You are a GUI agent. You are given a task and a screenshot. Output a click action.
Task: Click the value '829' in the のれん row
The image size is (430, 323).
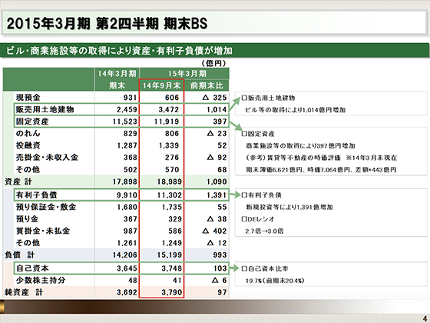coord(130,134)
